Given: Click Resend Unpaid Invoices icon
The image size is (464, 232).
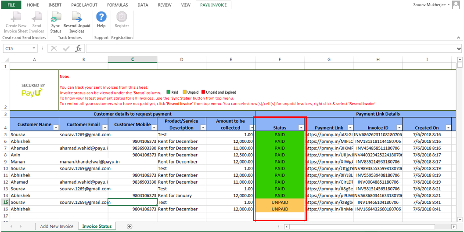Looking at the screenshot, I should (77, 18).
